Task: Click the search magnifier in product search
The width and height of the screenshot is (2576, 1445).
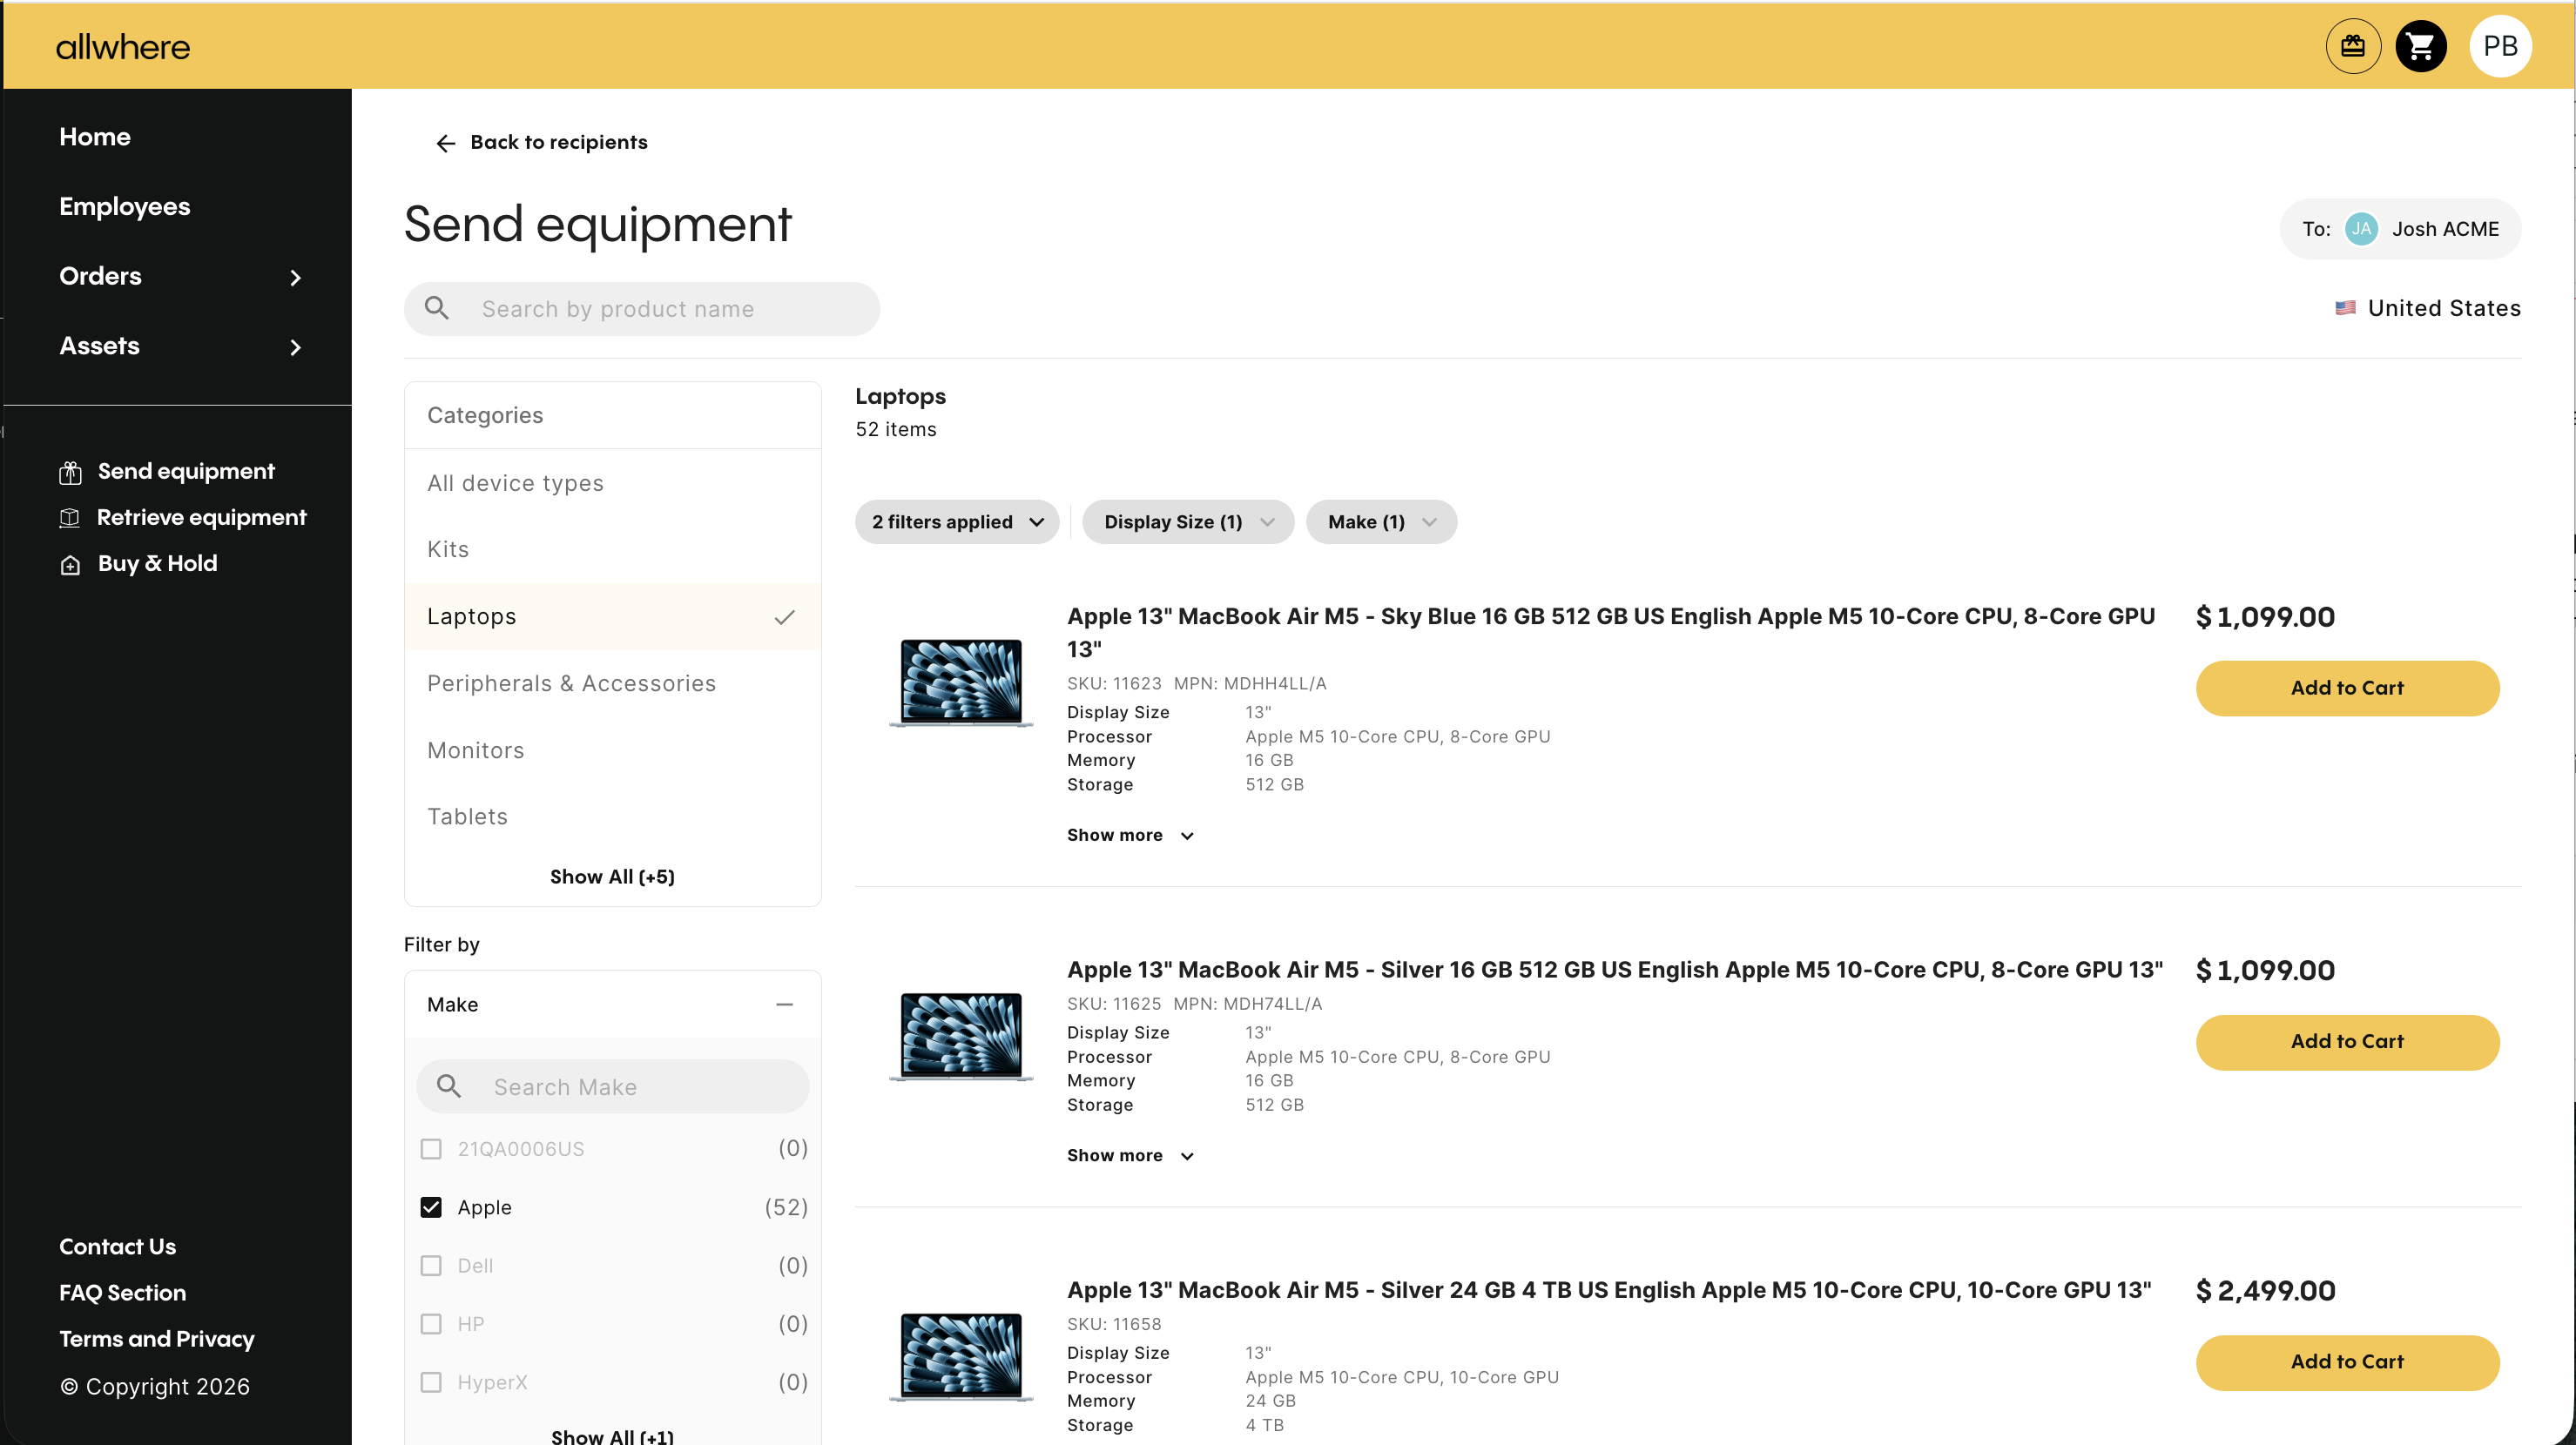Action: (x=437, y=308)
